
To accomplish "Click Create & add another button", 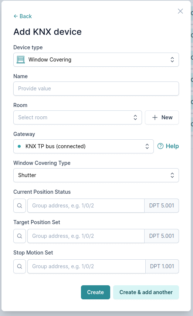I will [x=146, y=292].
